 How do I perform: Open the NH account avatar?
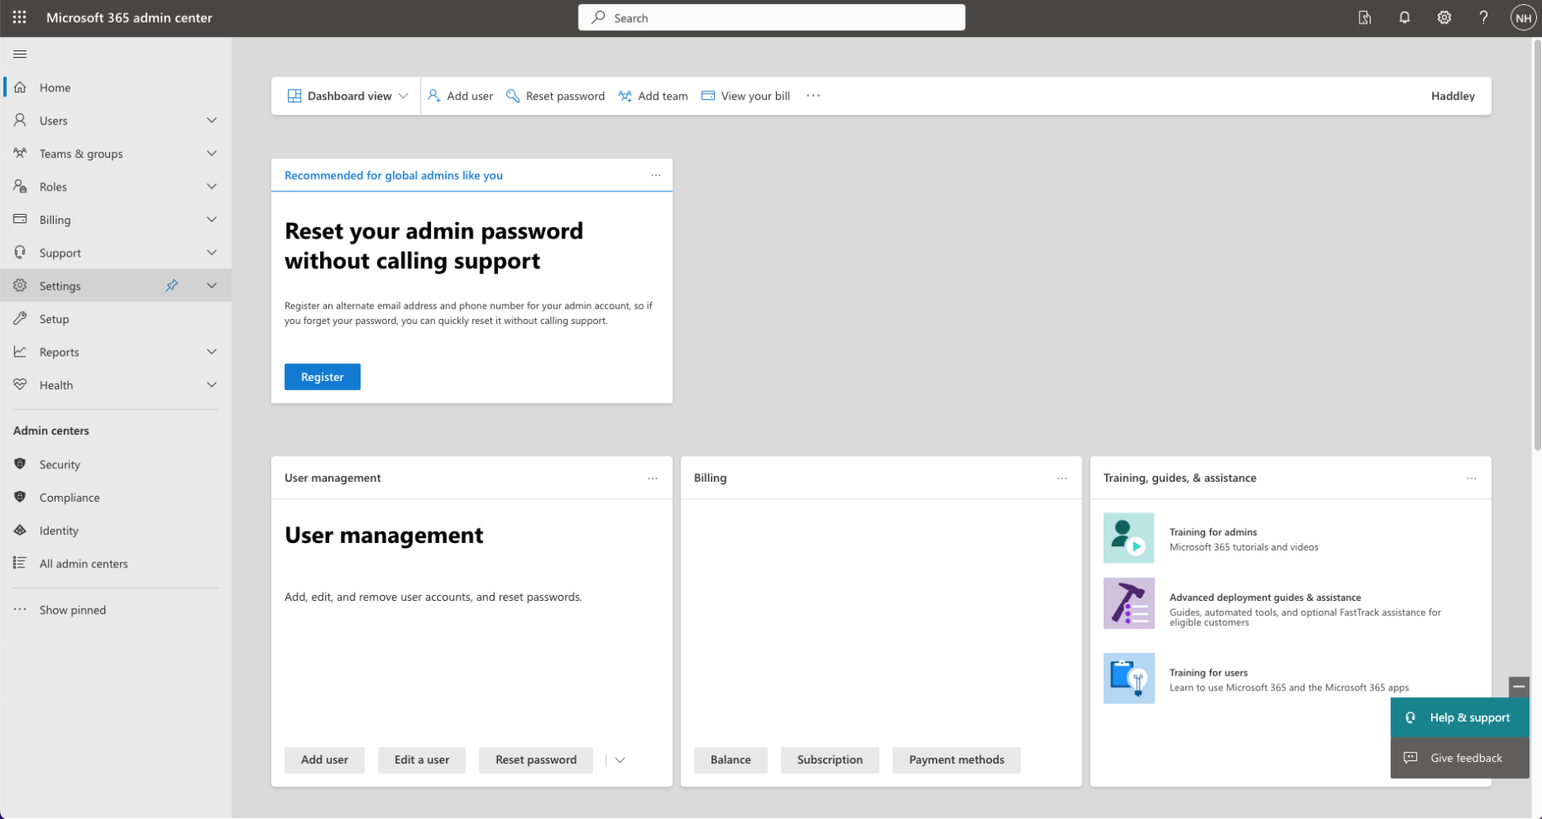point(1523,18)
